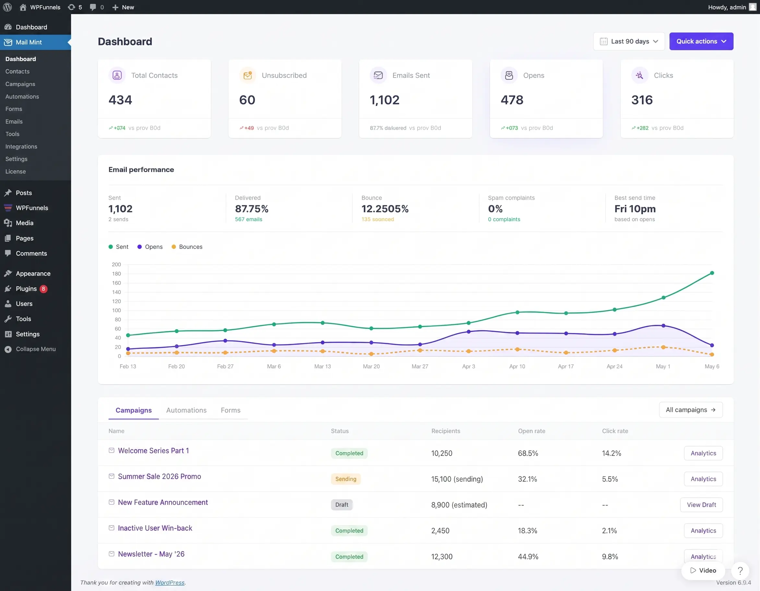This screenshot has width=760, height=591.
Task: Click the Total Contacts card icon
Action: (x=117, y=75)
